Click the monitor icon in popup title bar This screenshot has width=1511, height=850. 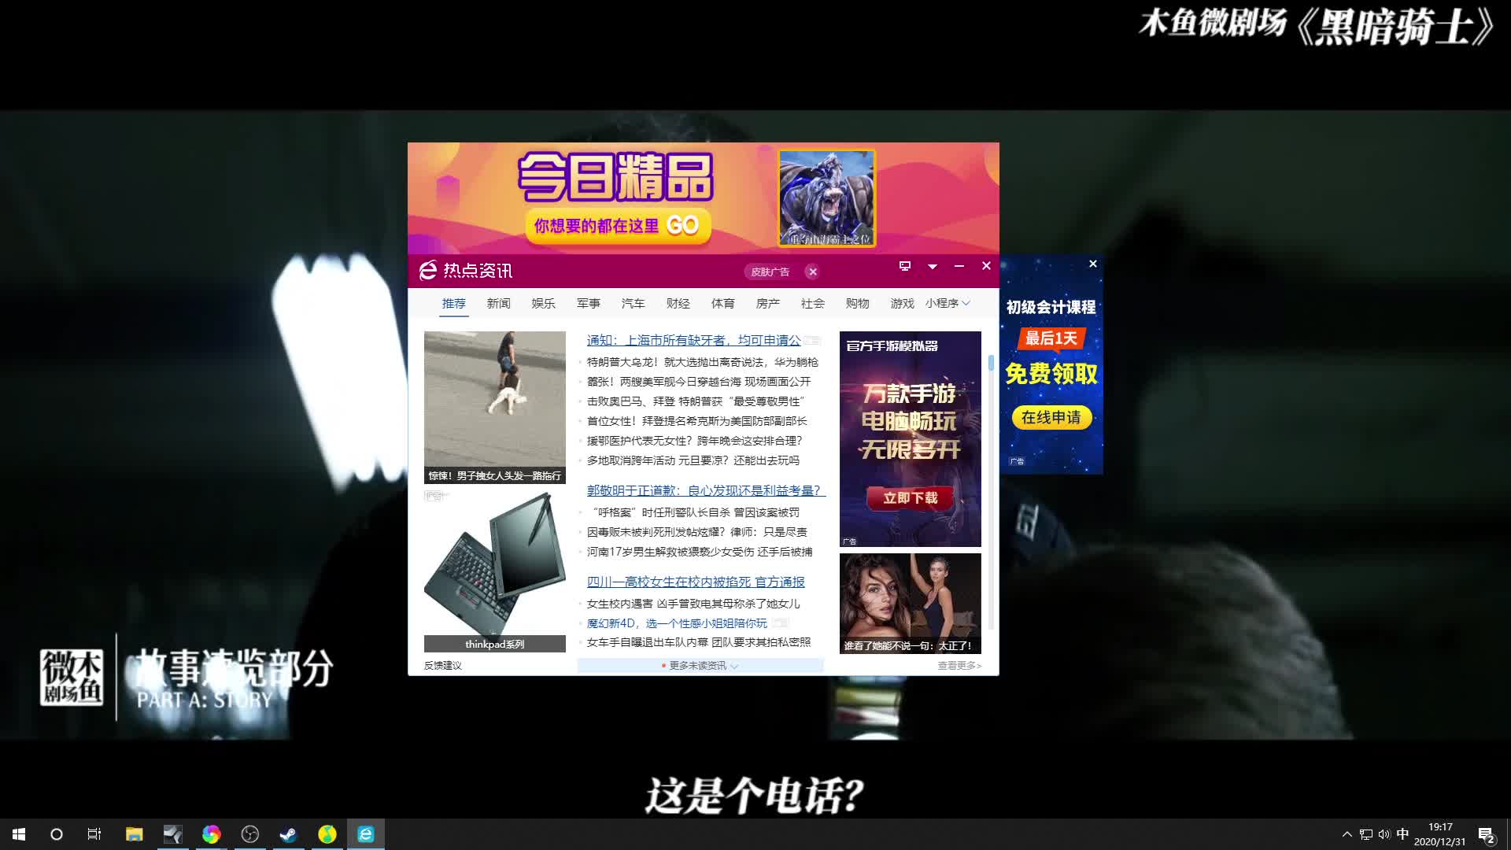[904, 268]
